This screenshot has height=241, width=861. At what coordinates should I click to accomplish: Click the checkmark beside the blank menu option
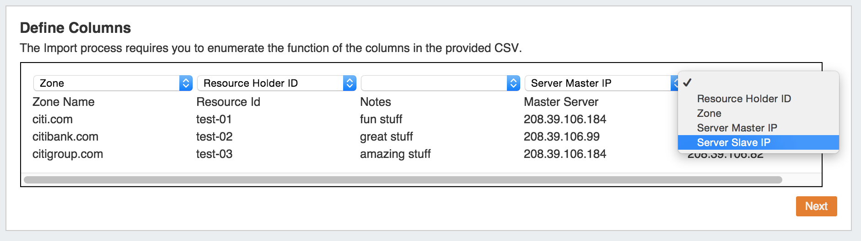(x=687, y=83)
